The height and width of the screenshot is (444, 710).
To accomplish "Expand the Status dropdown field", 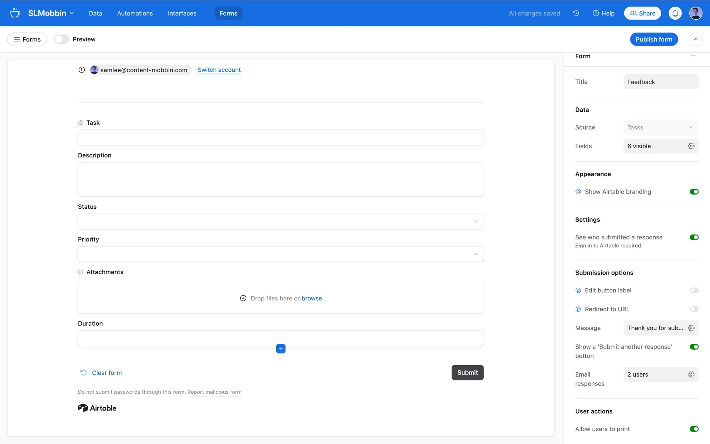I will pyautogui.click(x=280, y=222).
